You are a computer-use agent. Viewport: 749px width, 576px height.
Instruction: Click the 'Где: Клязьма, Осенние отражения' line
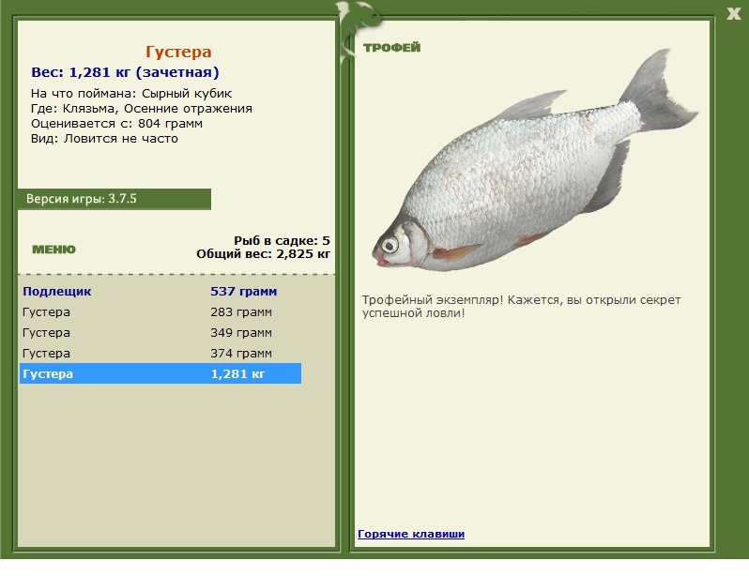click(x=142, y=109)
